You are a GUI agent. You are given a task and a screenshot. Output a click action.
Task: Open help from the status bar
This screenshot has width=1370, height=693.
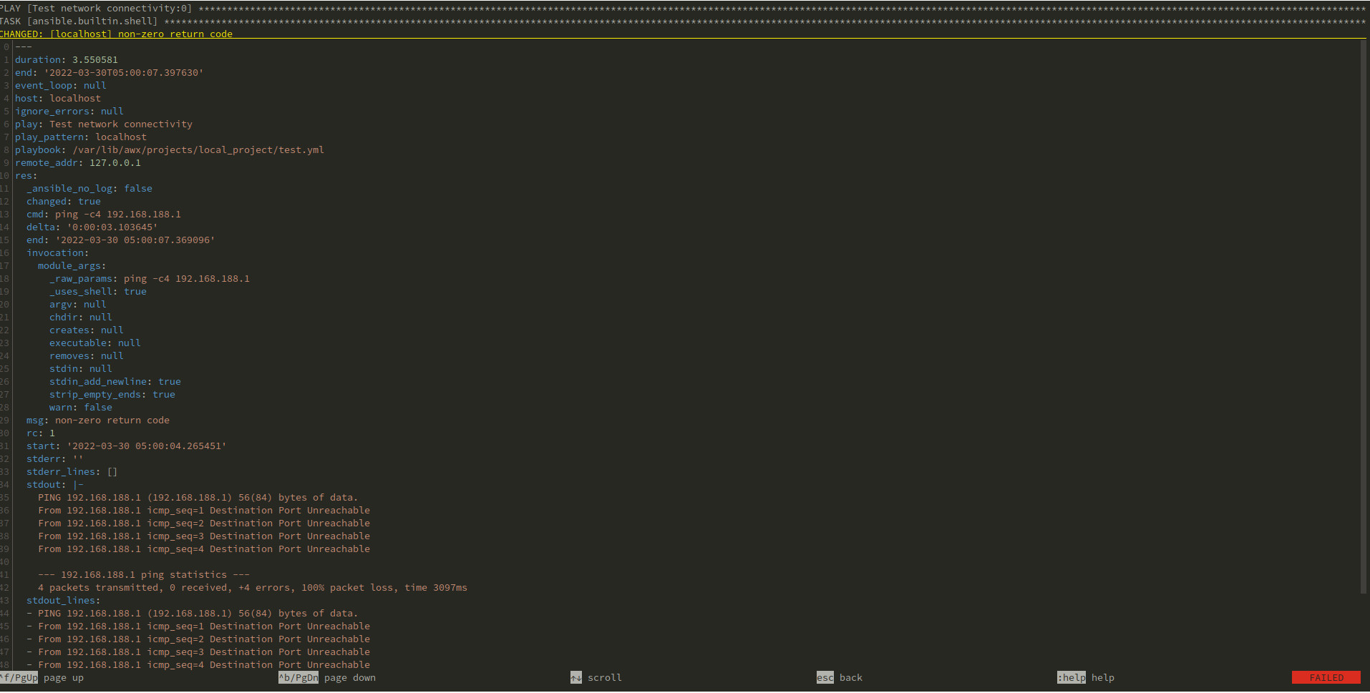[1103, 677]
